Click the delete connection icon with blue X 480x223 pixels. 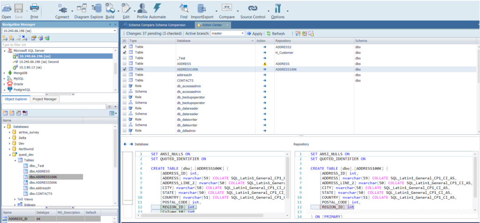pos(25,38)
